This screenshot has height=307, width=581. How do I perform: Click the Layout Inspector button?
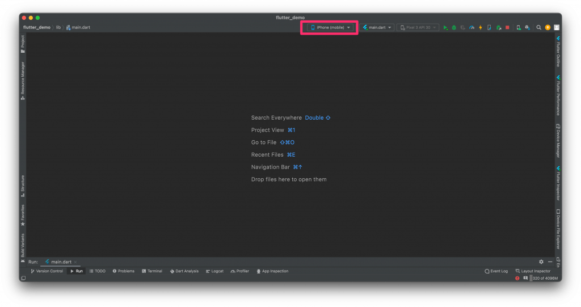(x=533, y=271)
